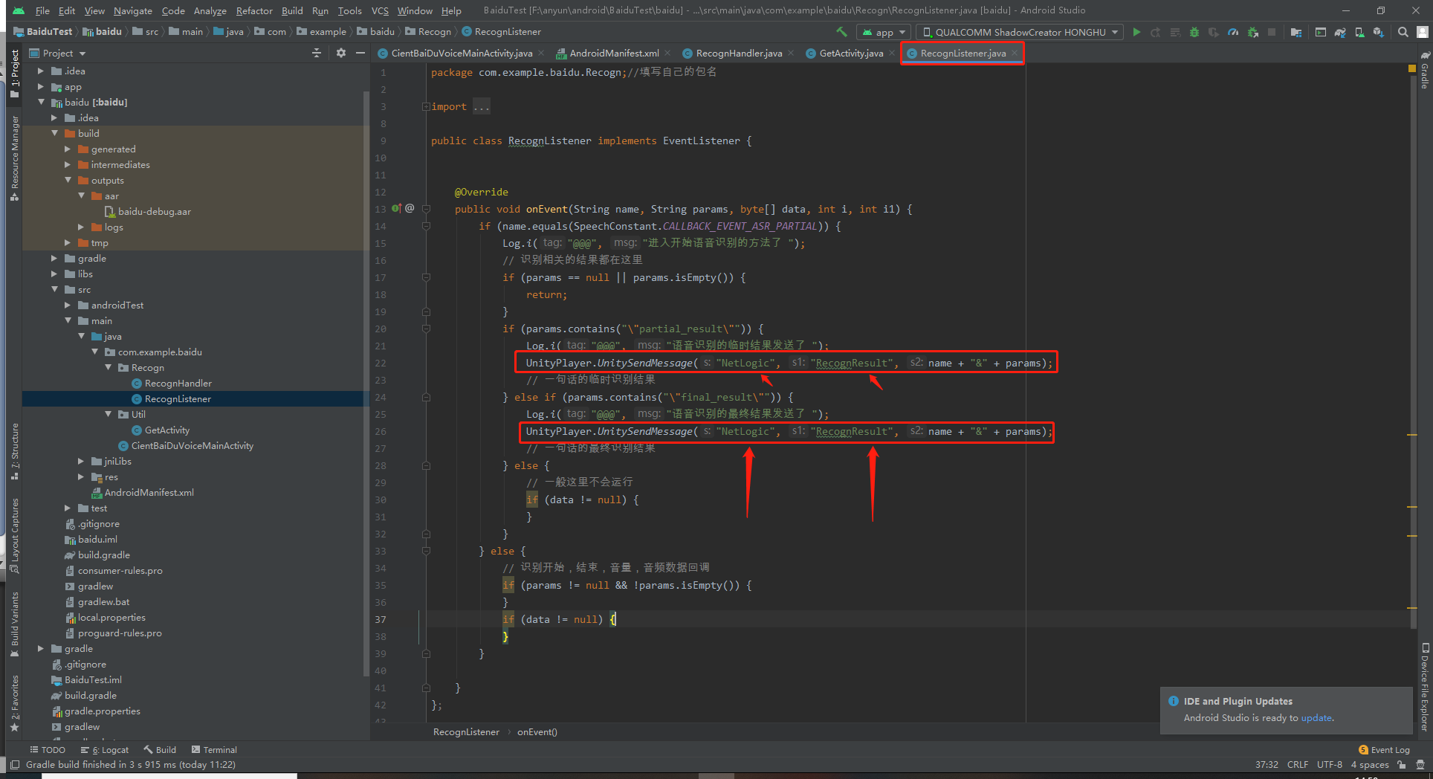Viewport: 1433px width, 779px height.
Task: Open Project Structure icon in toolbar
Action: pyautogui.click(x=1296, y=32)
